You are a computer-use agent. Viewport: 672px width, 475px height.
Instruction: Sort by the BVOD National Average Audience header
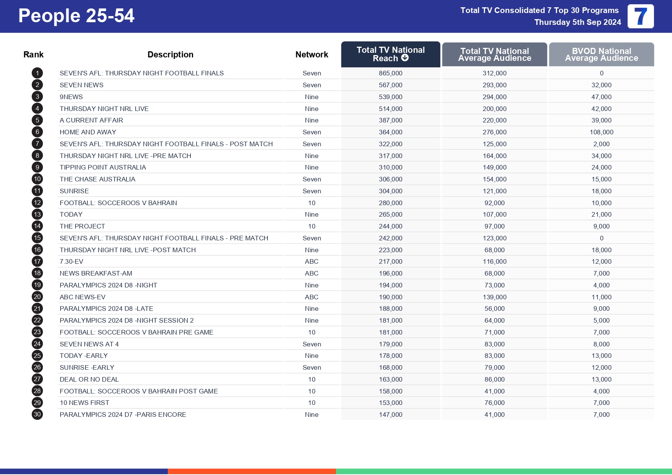click(x=602, y=54)
